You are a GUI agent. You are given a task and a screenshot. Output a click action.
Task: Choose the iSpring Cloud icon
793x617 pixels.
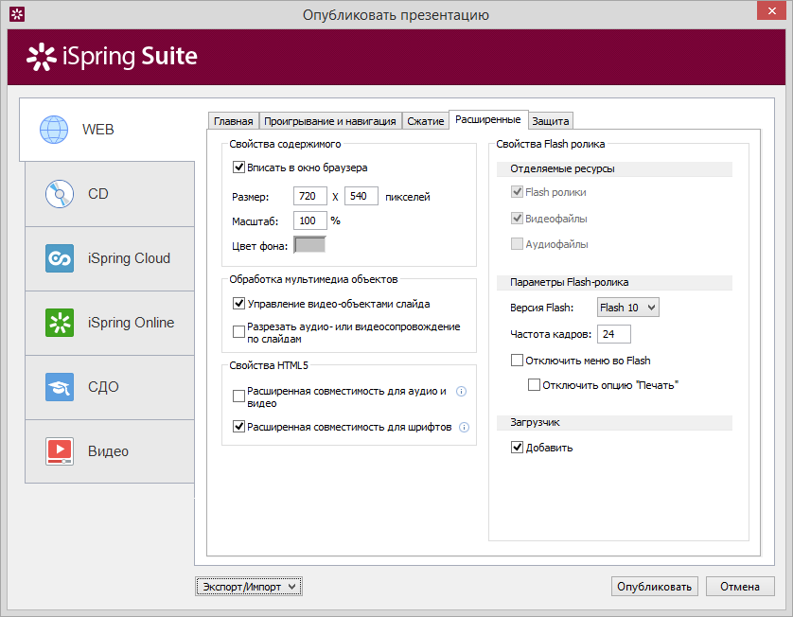point(60,258)
